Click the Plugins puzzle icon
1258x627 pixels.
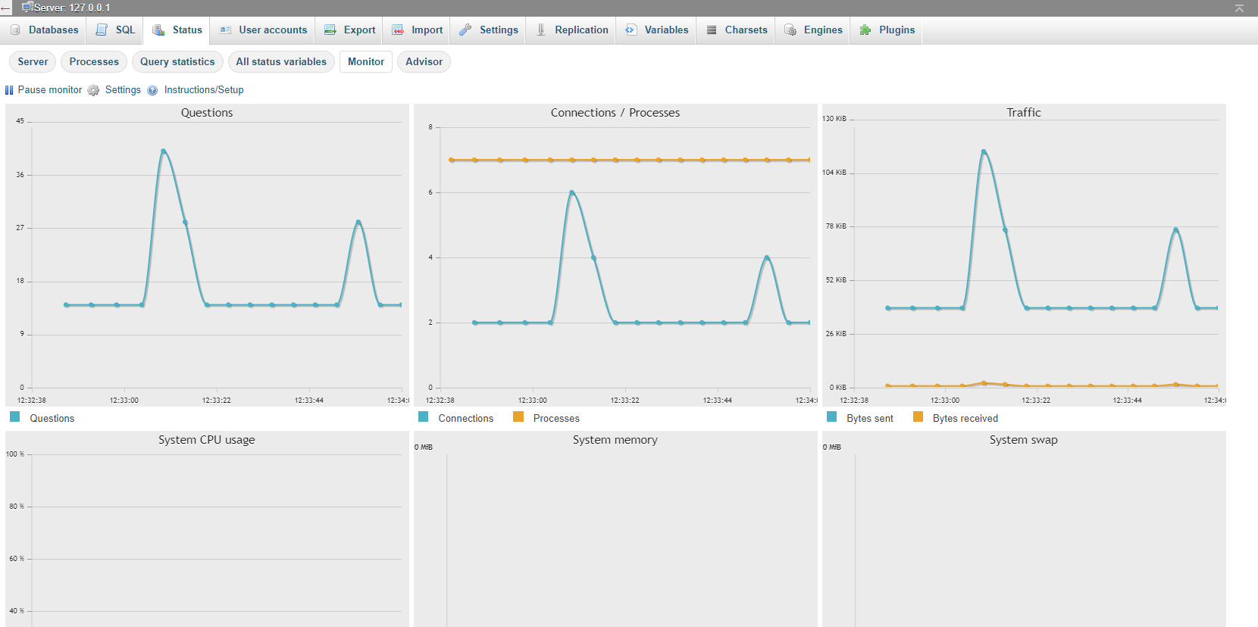pos(865,30)
